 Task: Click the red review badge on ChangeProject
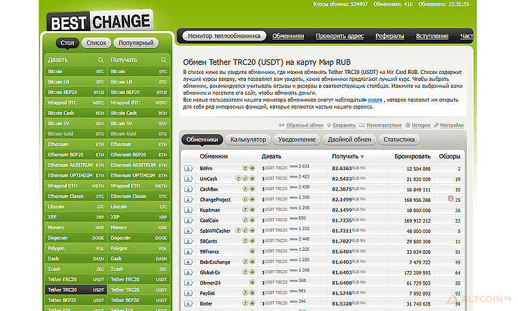(450, 199)
